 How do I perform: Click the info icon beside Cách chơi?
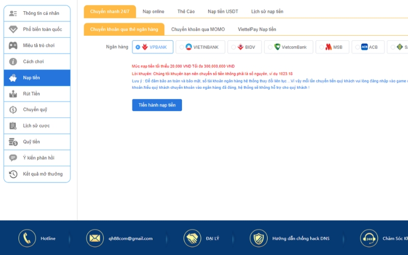tap(13, 62)
